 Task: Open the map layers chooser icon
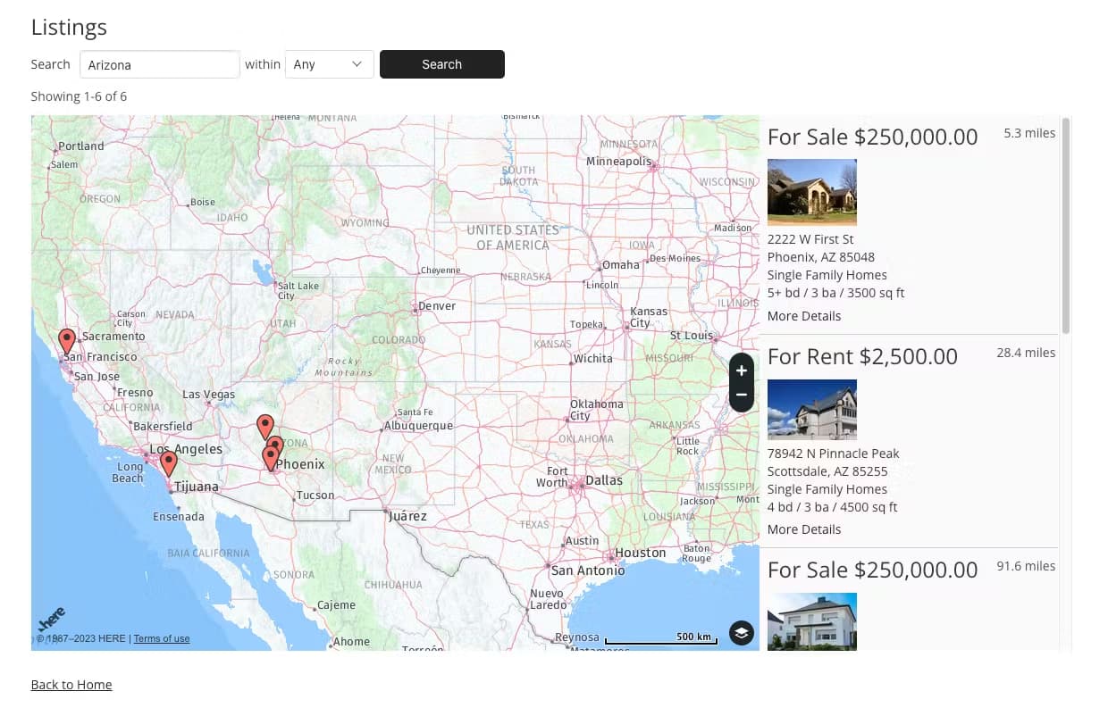point(741,633)
